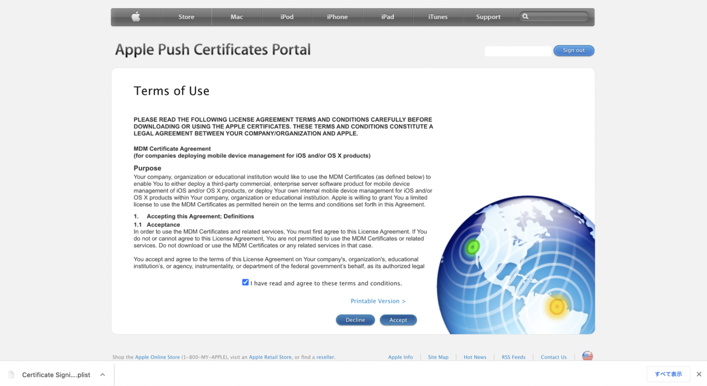
Task: Click the globe illustration
Action: click(x=517, y=265)
